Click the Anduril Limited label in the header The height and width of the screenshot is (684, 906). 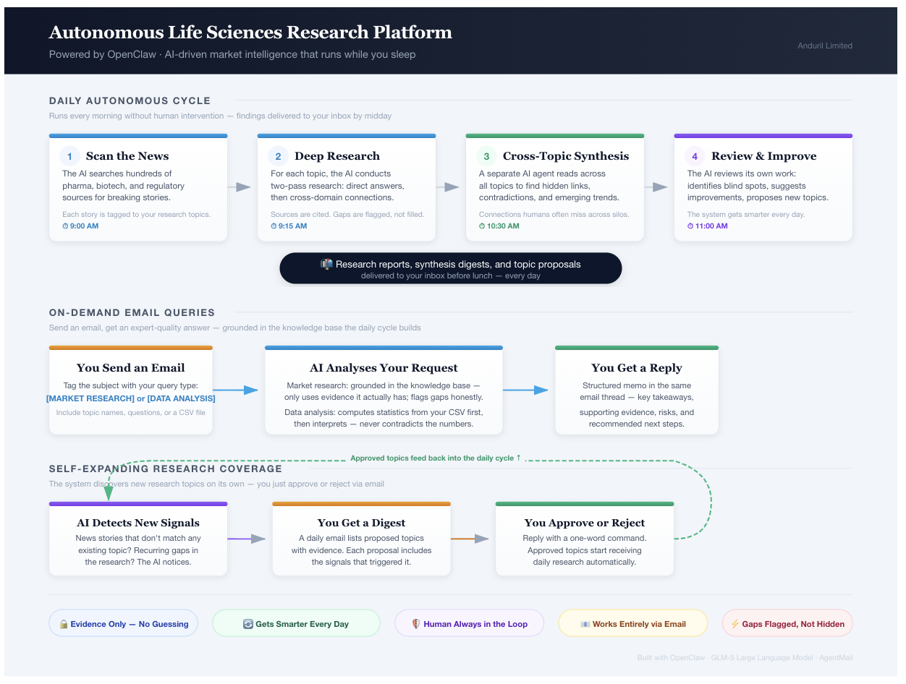(x=824, y=45)
